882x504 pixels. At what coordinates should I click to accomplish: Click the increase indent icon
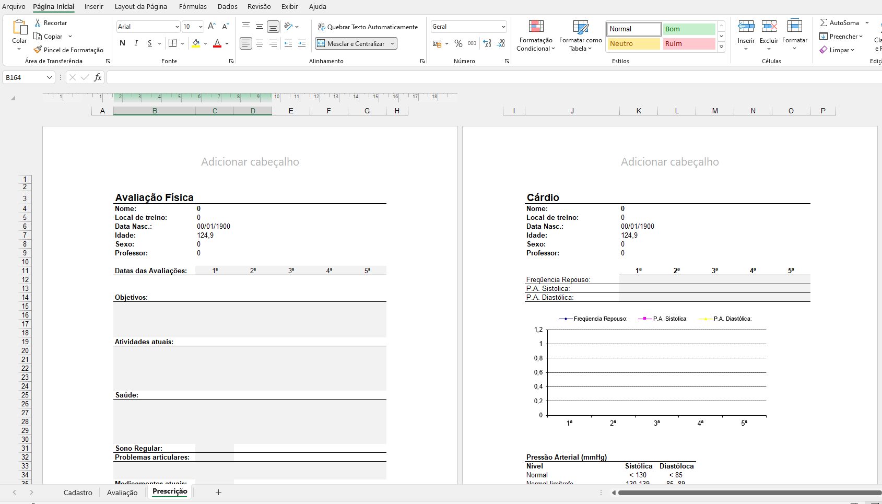[302, 44]
